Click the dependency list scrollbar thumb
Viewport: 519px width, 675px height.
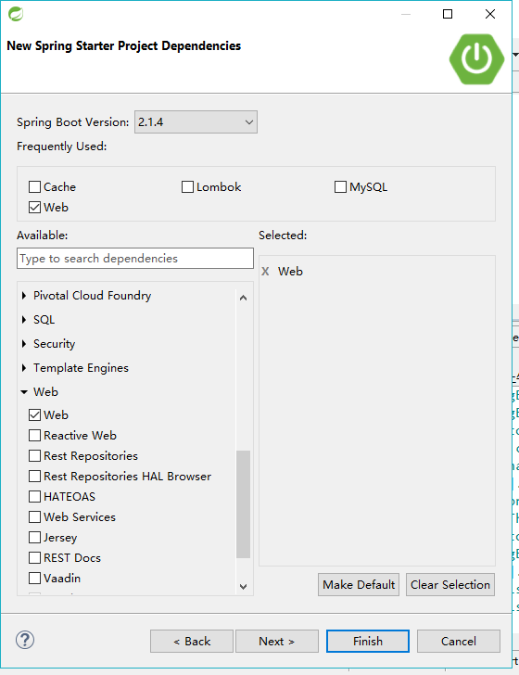tap(243, 504)
